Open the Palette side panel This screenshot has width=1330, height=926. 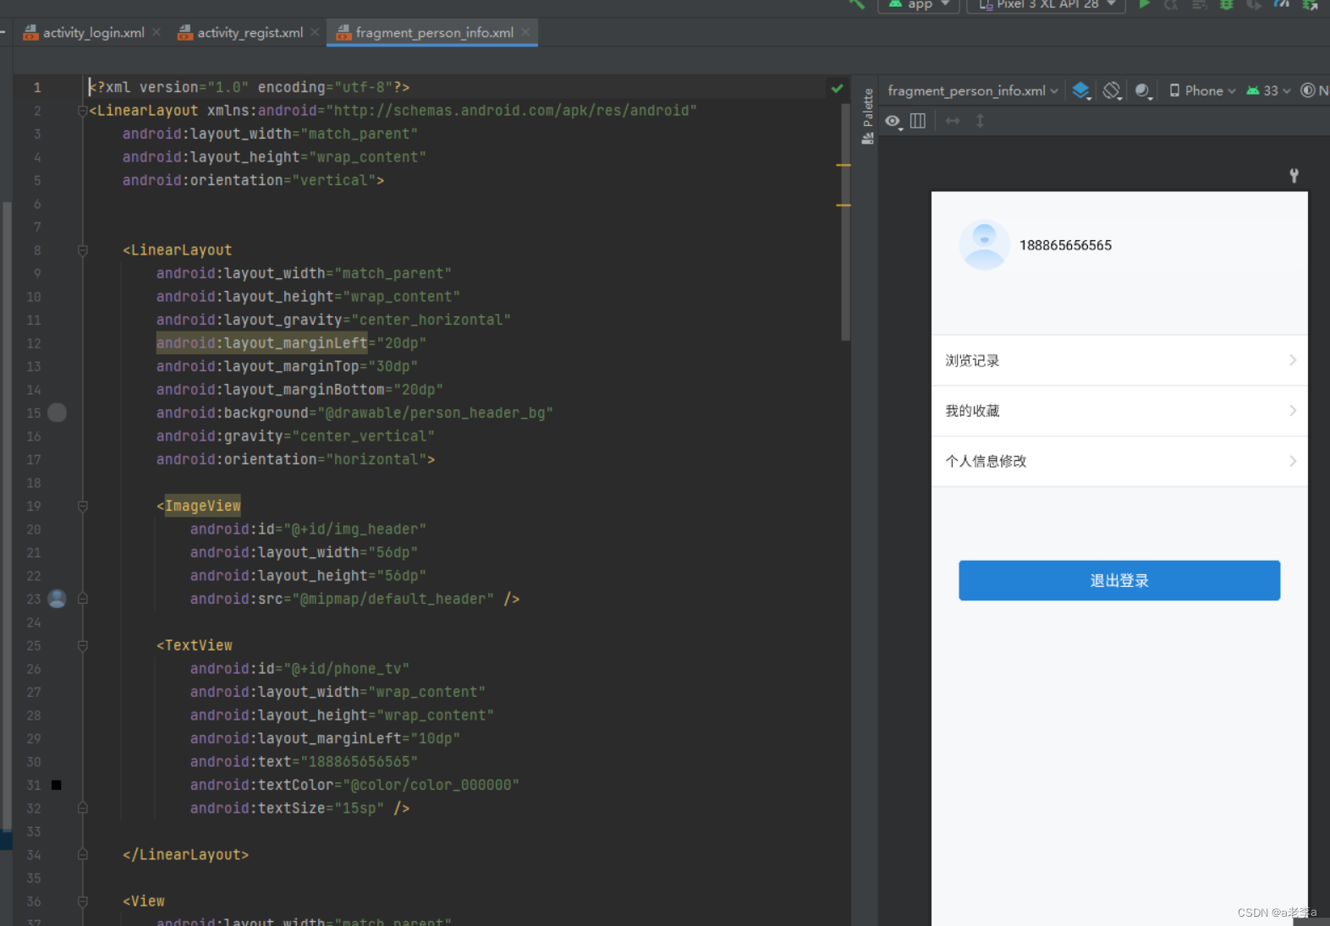867,116
